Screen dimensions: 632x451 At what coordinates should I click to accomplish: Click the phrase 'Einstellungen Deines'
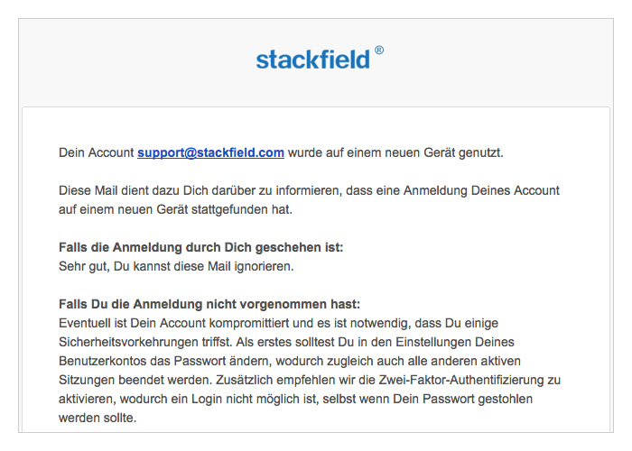[x=455, y=342]
